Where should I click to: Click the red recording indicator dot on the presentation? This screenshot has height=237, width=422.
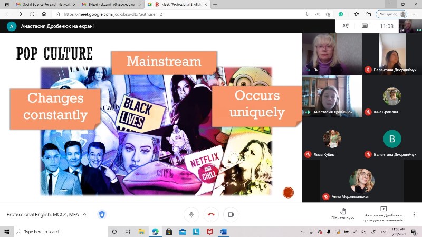(288, 192)
